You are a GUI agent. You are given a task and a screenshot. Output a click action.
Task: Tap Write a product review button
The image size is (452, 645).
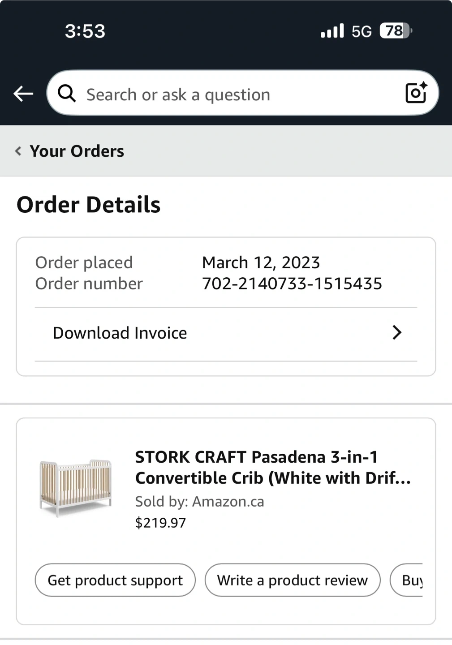click(293, 580)
